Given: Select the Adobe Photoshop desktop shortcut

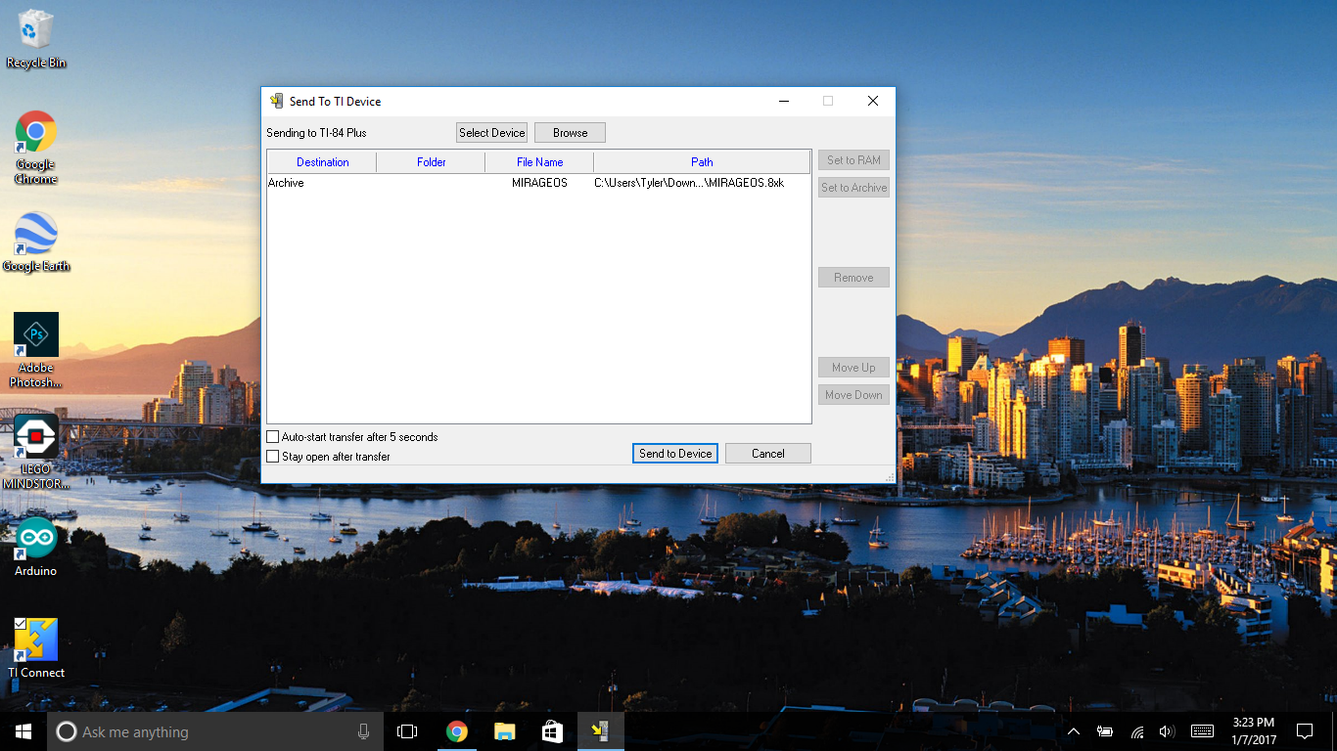Looking at the screenshot, I should (36, 350).
